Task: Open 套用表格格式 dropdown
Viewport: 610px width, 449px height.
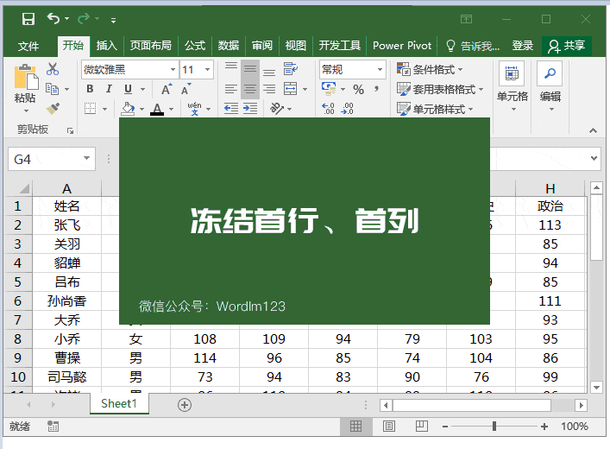Action: point(440,89)
